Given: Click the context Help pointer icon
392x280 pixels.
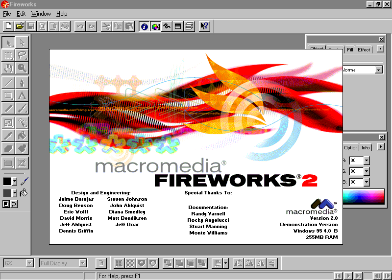Looking at the screenshot, I should pos(204,26).
